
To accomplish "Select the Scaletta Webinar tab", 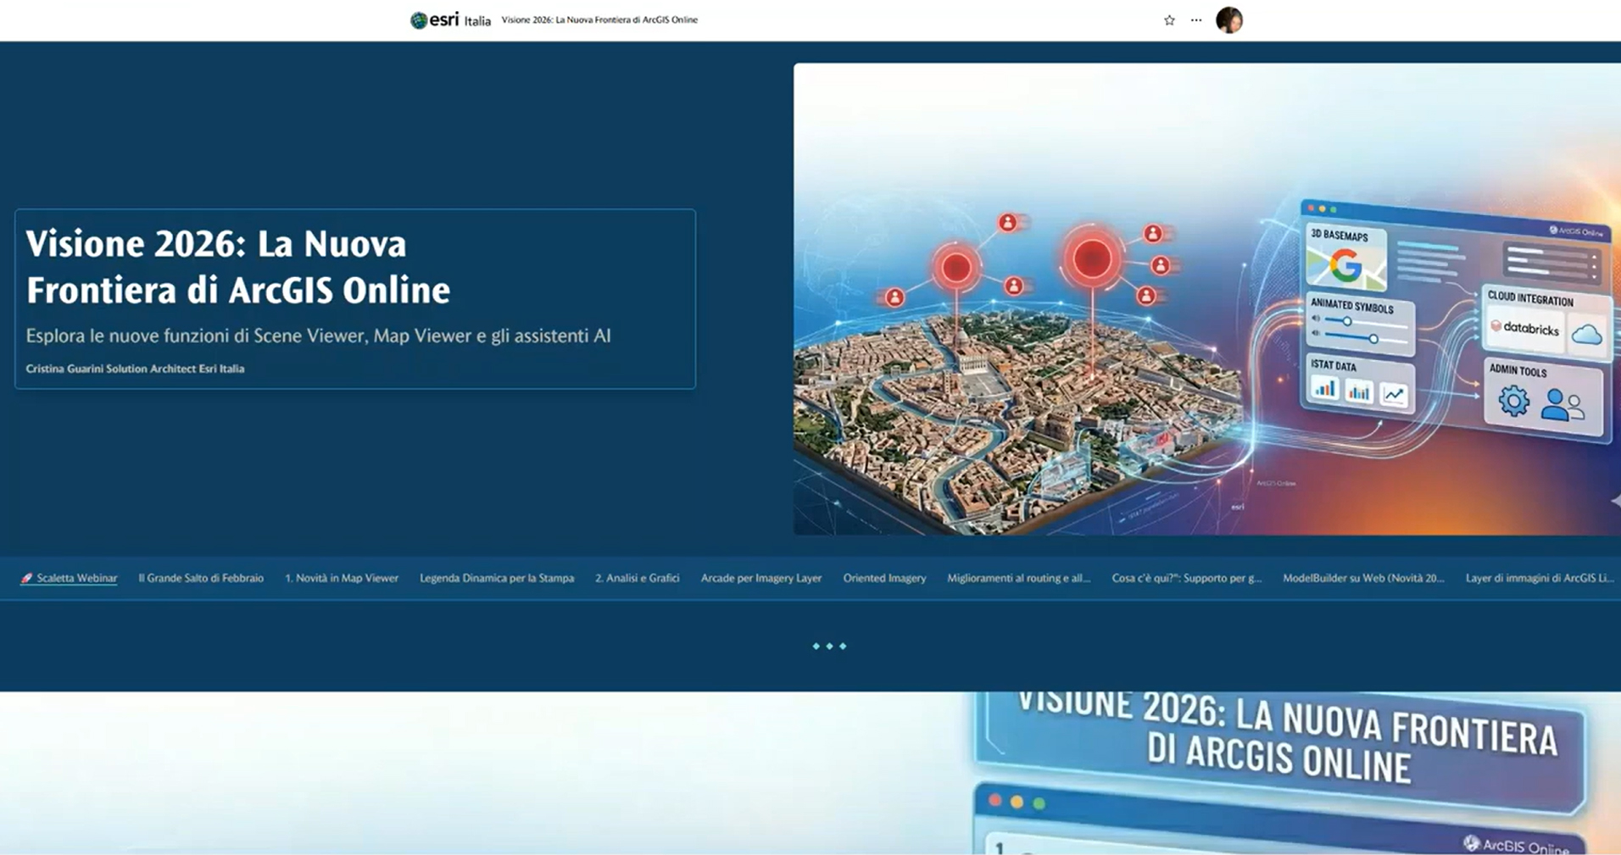I will tap(76, 578).
